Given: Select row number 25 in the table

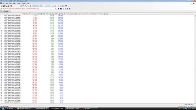Looking at the screenshot, I should coord(1,55).
